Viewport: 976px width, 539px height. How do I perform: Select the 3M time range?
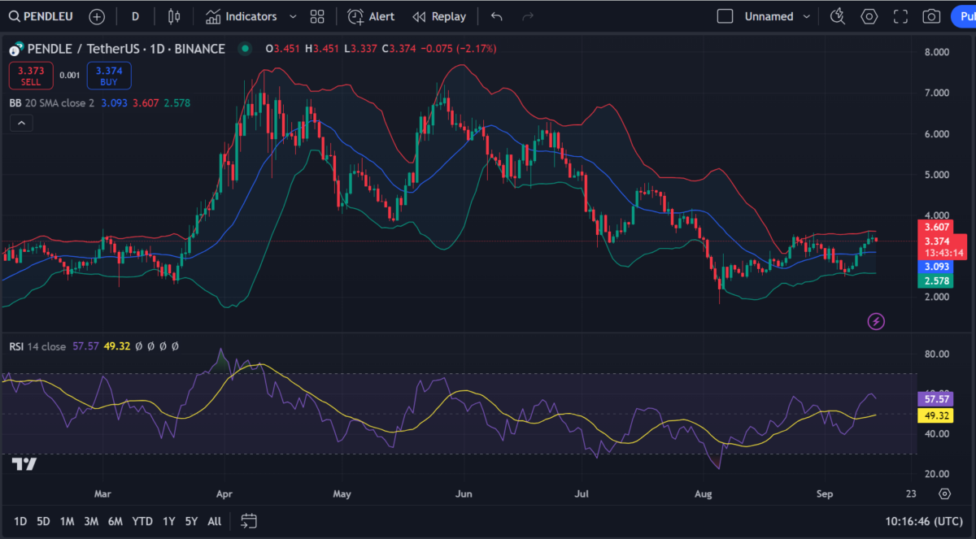tap(91, 520)
